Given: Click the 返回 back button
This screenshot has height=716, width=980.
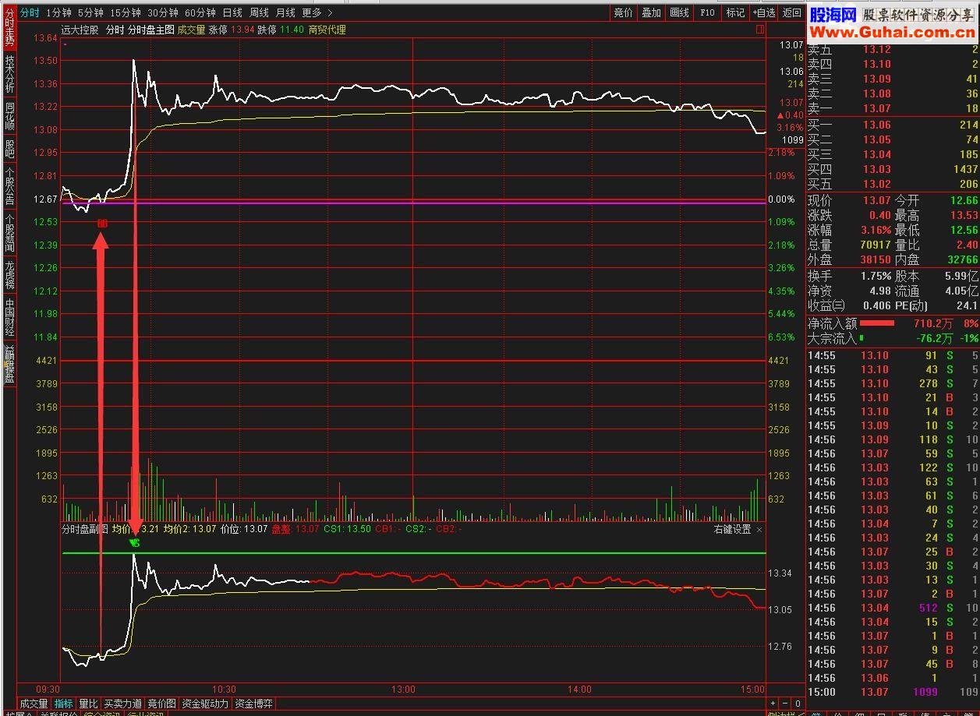Looking at the screenshot, I should pyautogui.click(x=791, y=12).
